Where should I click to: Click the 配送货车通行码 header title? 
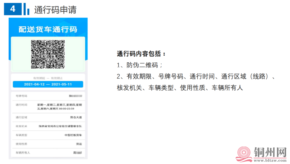[48, 29]
